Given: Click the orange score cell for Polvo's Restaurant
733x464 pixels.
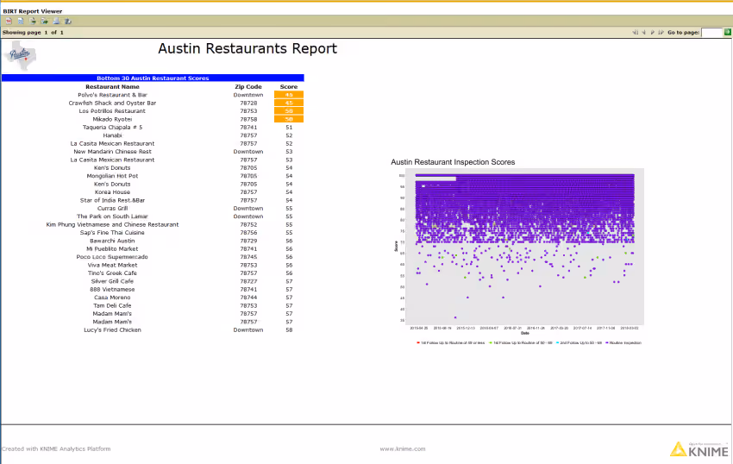Looking at the screenshot, I should (x=289, y=95).
